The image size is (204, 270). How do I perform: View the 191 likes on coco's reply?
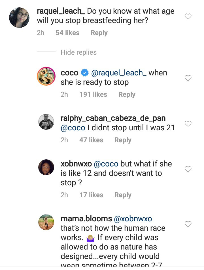(93, 94)
